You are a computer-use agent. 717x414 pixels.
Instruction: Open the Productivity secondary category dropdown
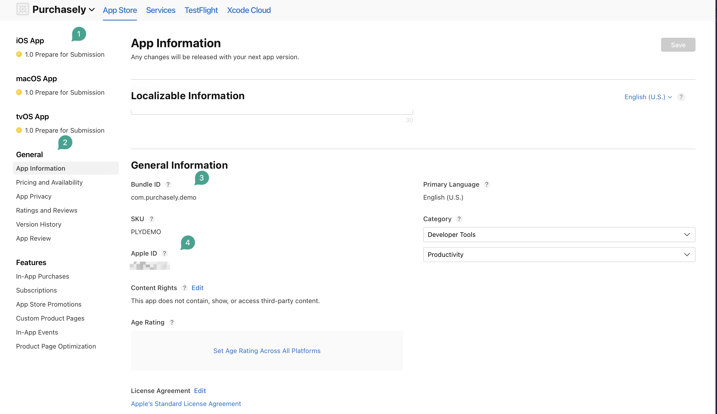(559, 255)
